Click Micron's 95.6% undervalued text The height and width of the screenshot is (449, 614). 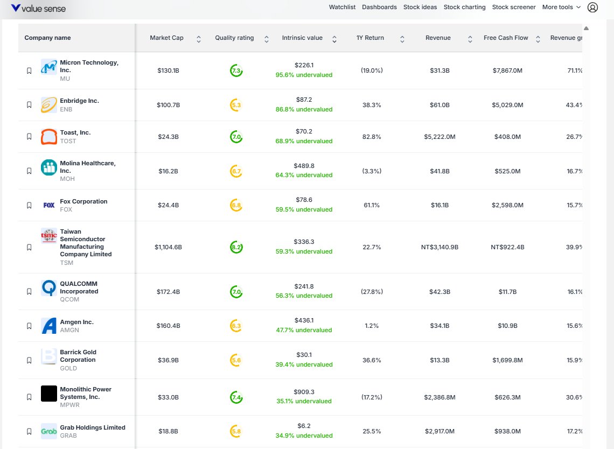pyautogui.click(x=304, y=75)
